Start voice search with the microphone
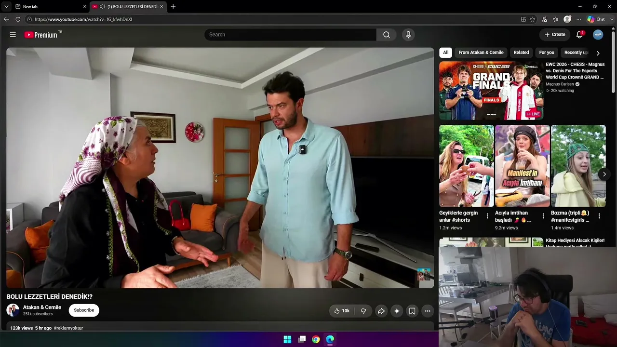The height and width of the screenshot is (347, 617). tap(408, 35)
